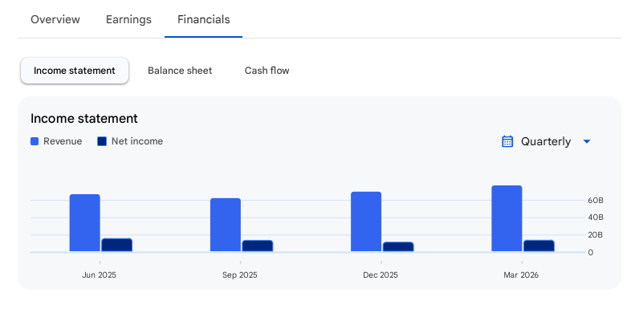Select the Dec 2025 revenue bar
Image resolution: width=635 pixels, height=309 pixels.
coord(366,222)
